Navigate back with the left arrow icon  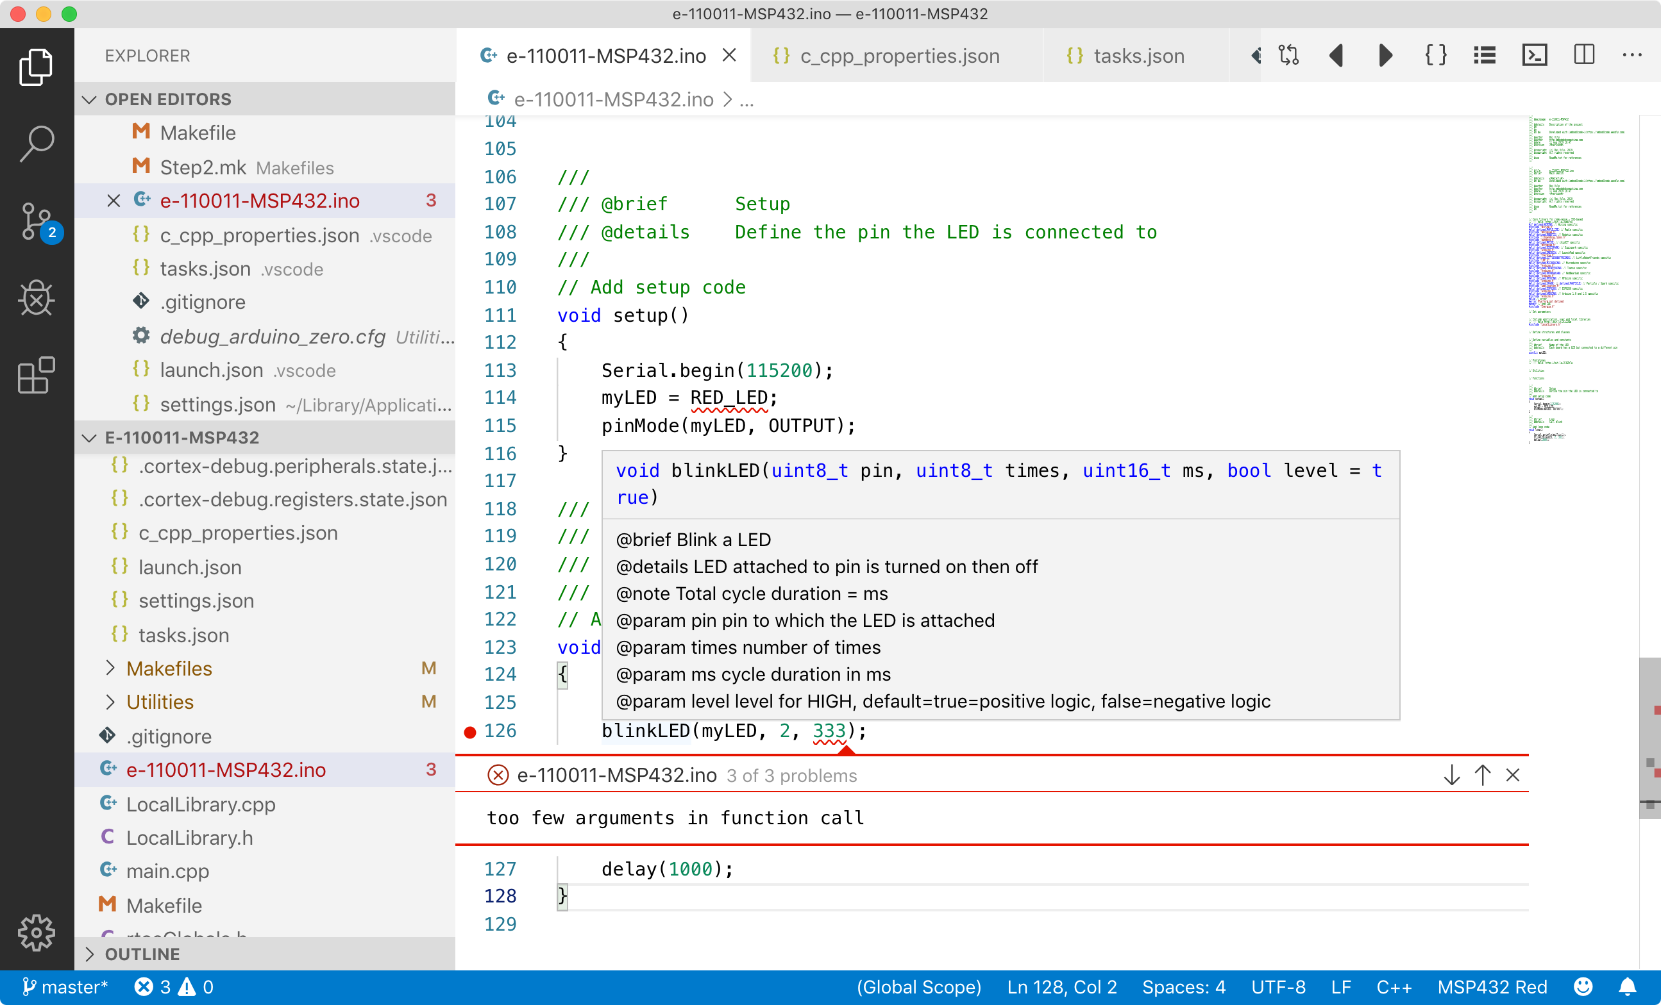(x=1336, y=55)
